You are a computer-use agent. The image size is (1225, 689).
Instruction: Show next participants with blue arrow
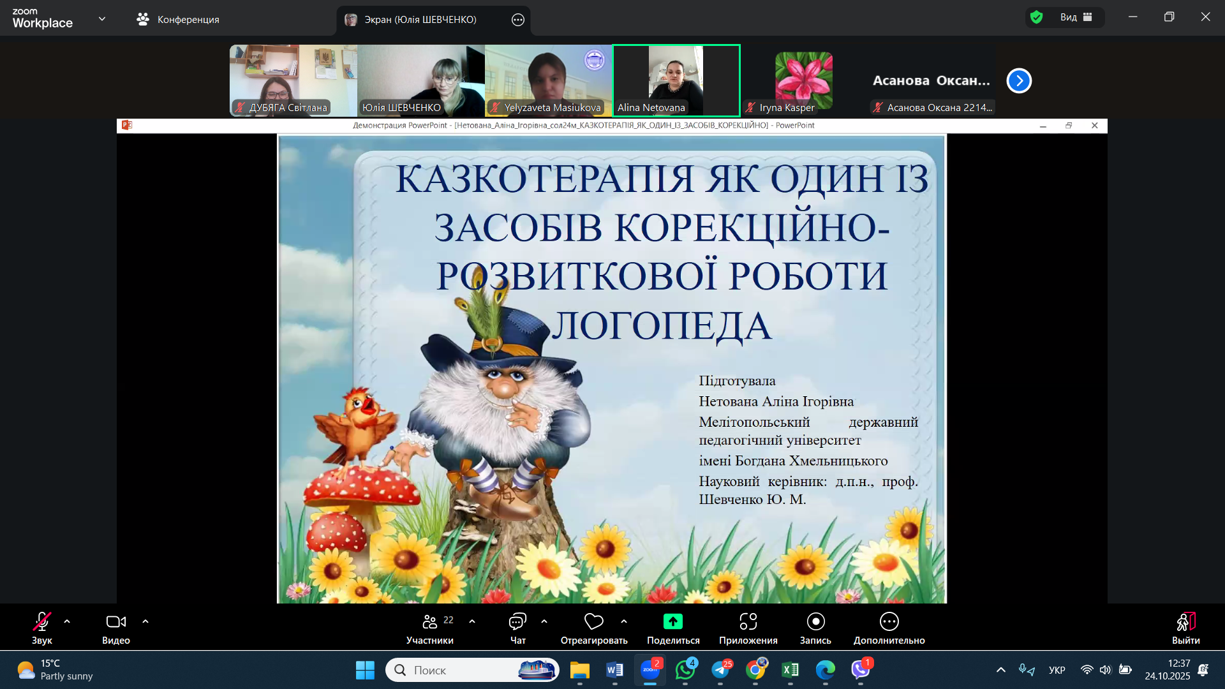[1019, 80]
